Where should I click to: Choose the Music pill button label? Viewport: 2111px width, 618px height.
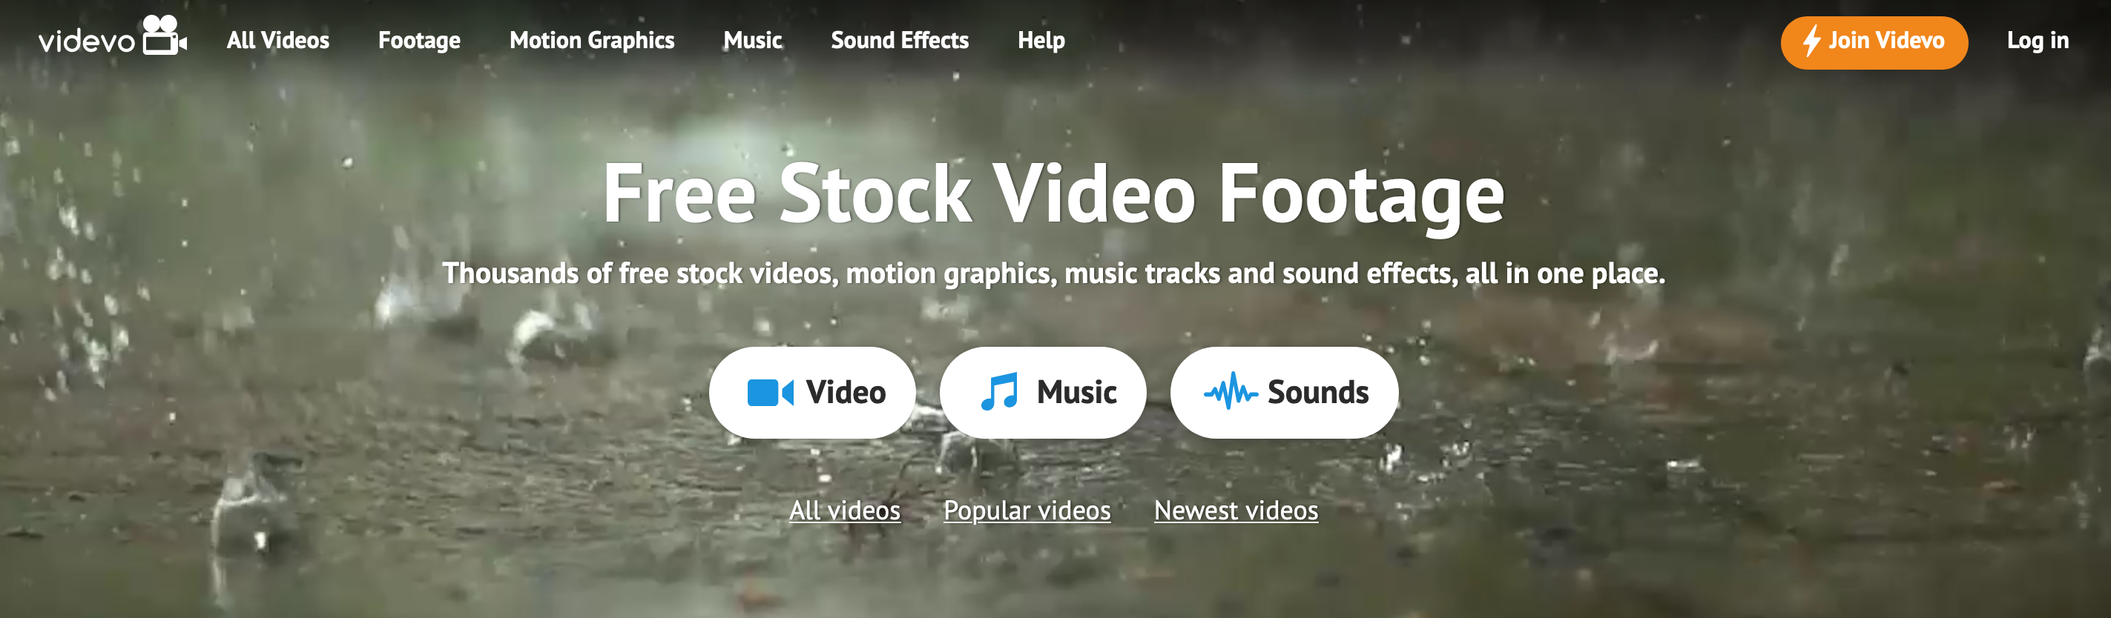click(1076, 393)
